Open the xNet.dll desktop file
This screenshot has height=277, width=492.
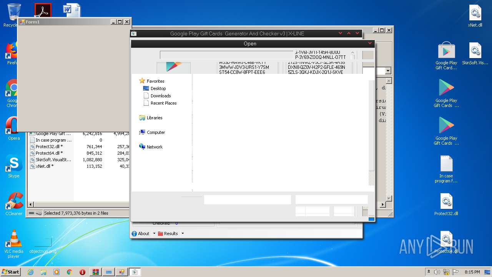[475, 16]
